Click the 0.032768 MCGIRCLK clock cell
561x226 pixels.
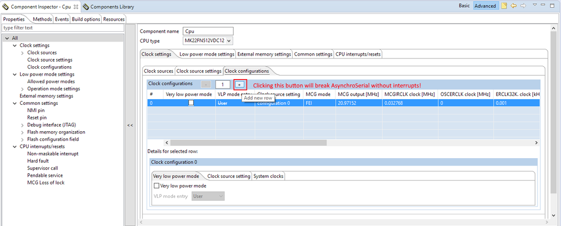point(409,103)
